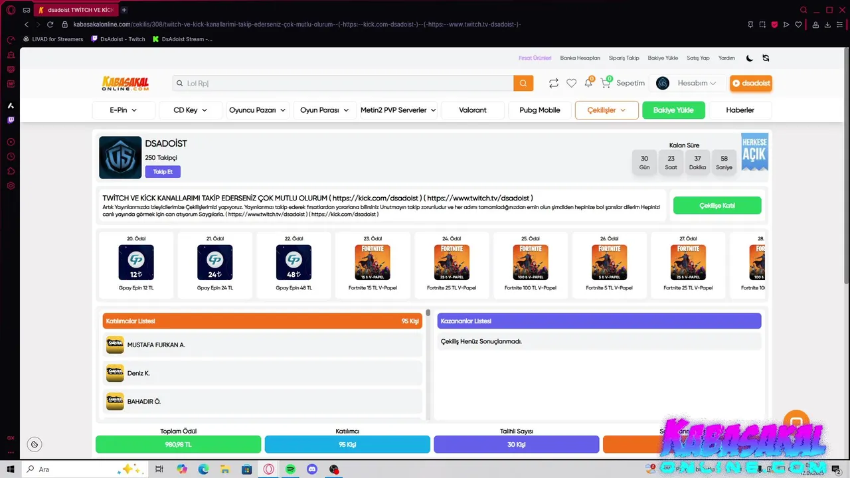Open the browser snapshot capture icon

click(x=762, y=25)
